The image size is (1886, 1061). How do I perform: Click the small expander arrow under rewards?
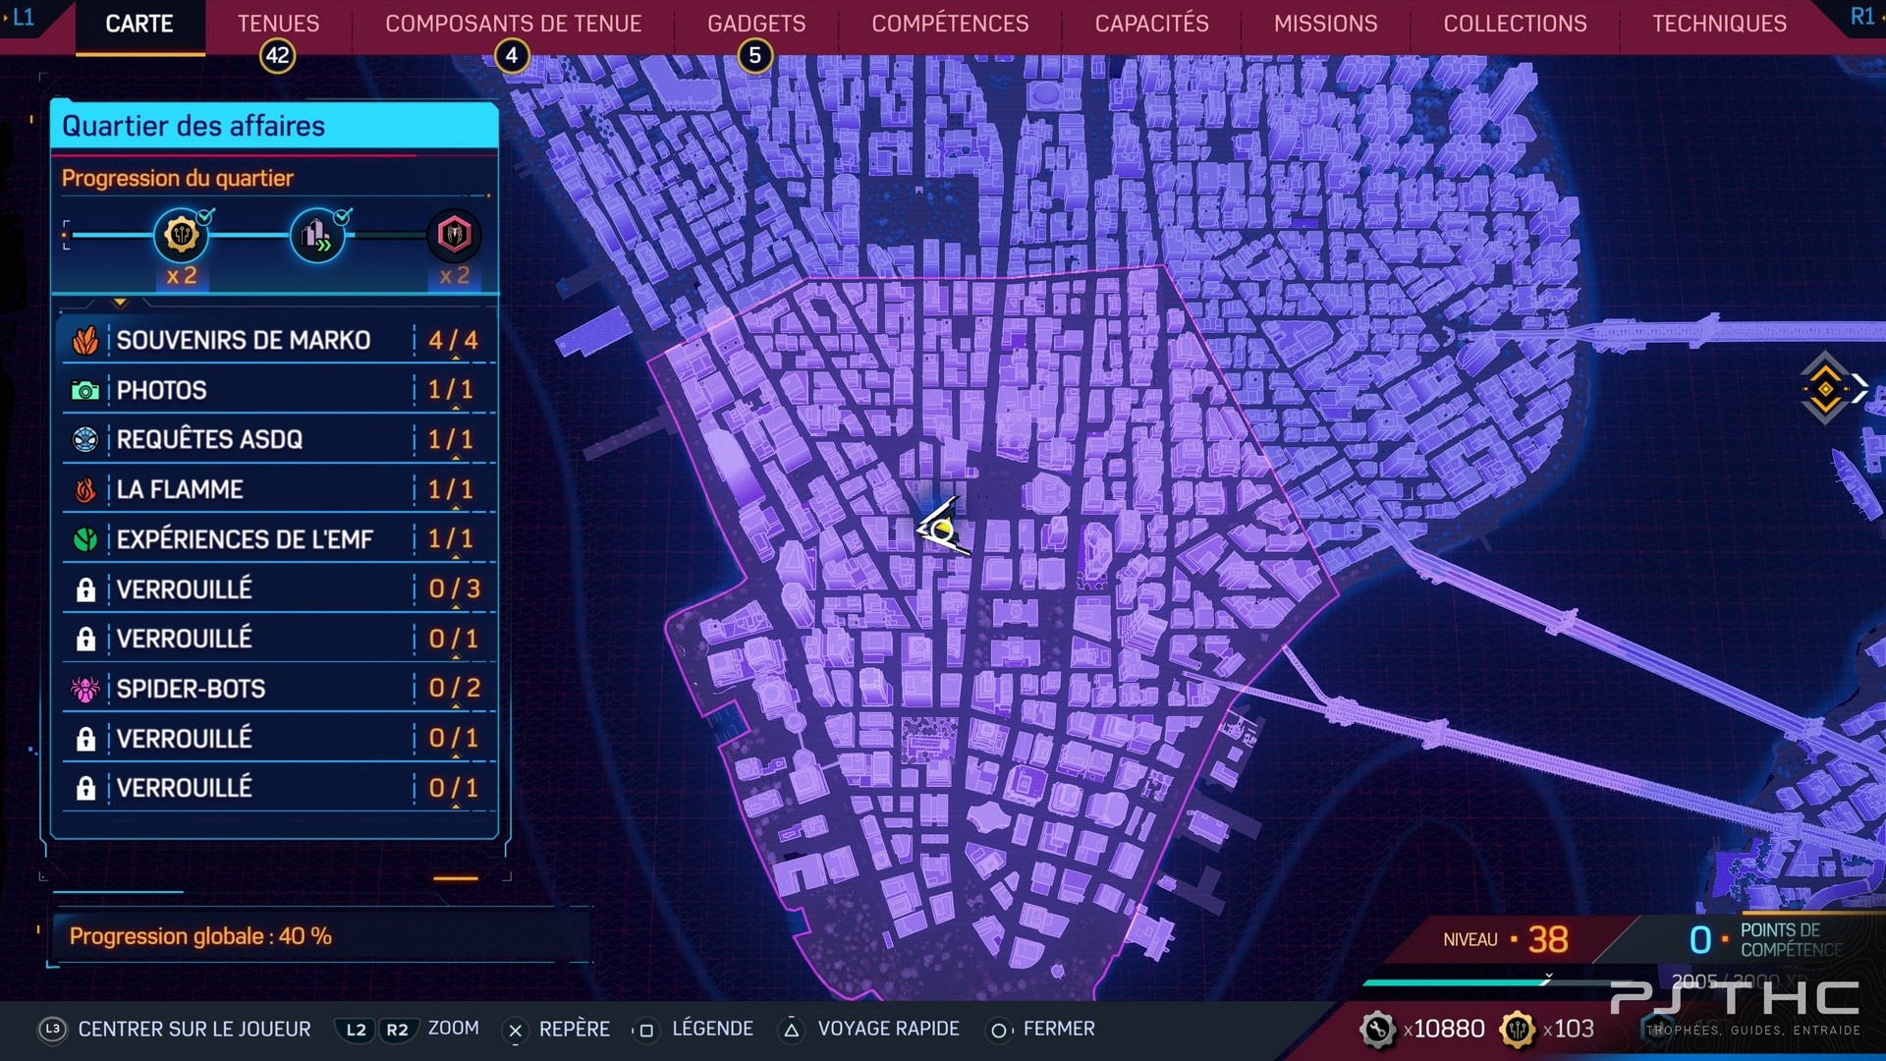120,303
